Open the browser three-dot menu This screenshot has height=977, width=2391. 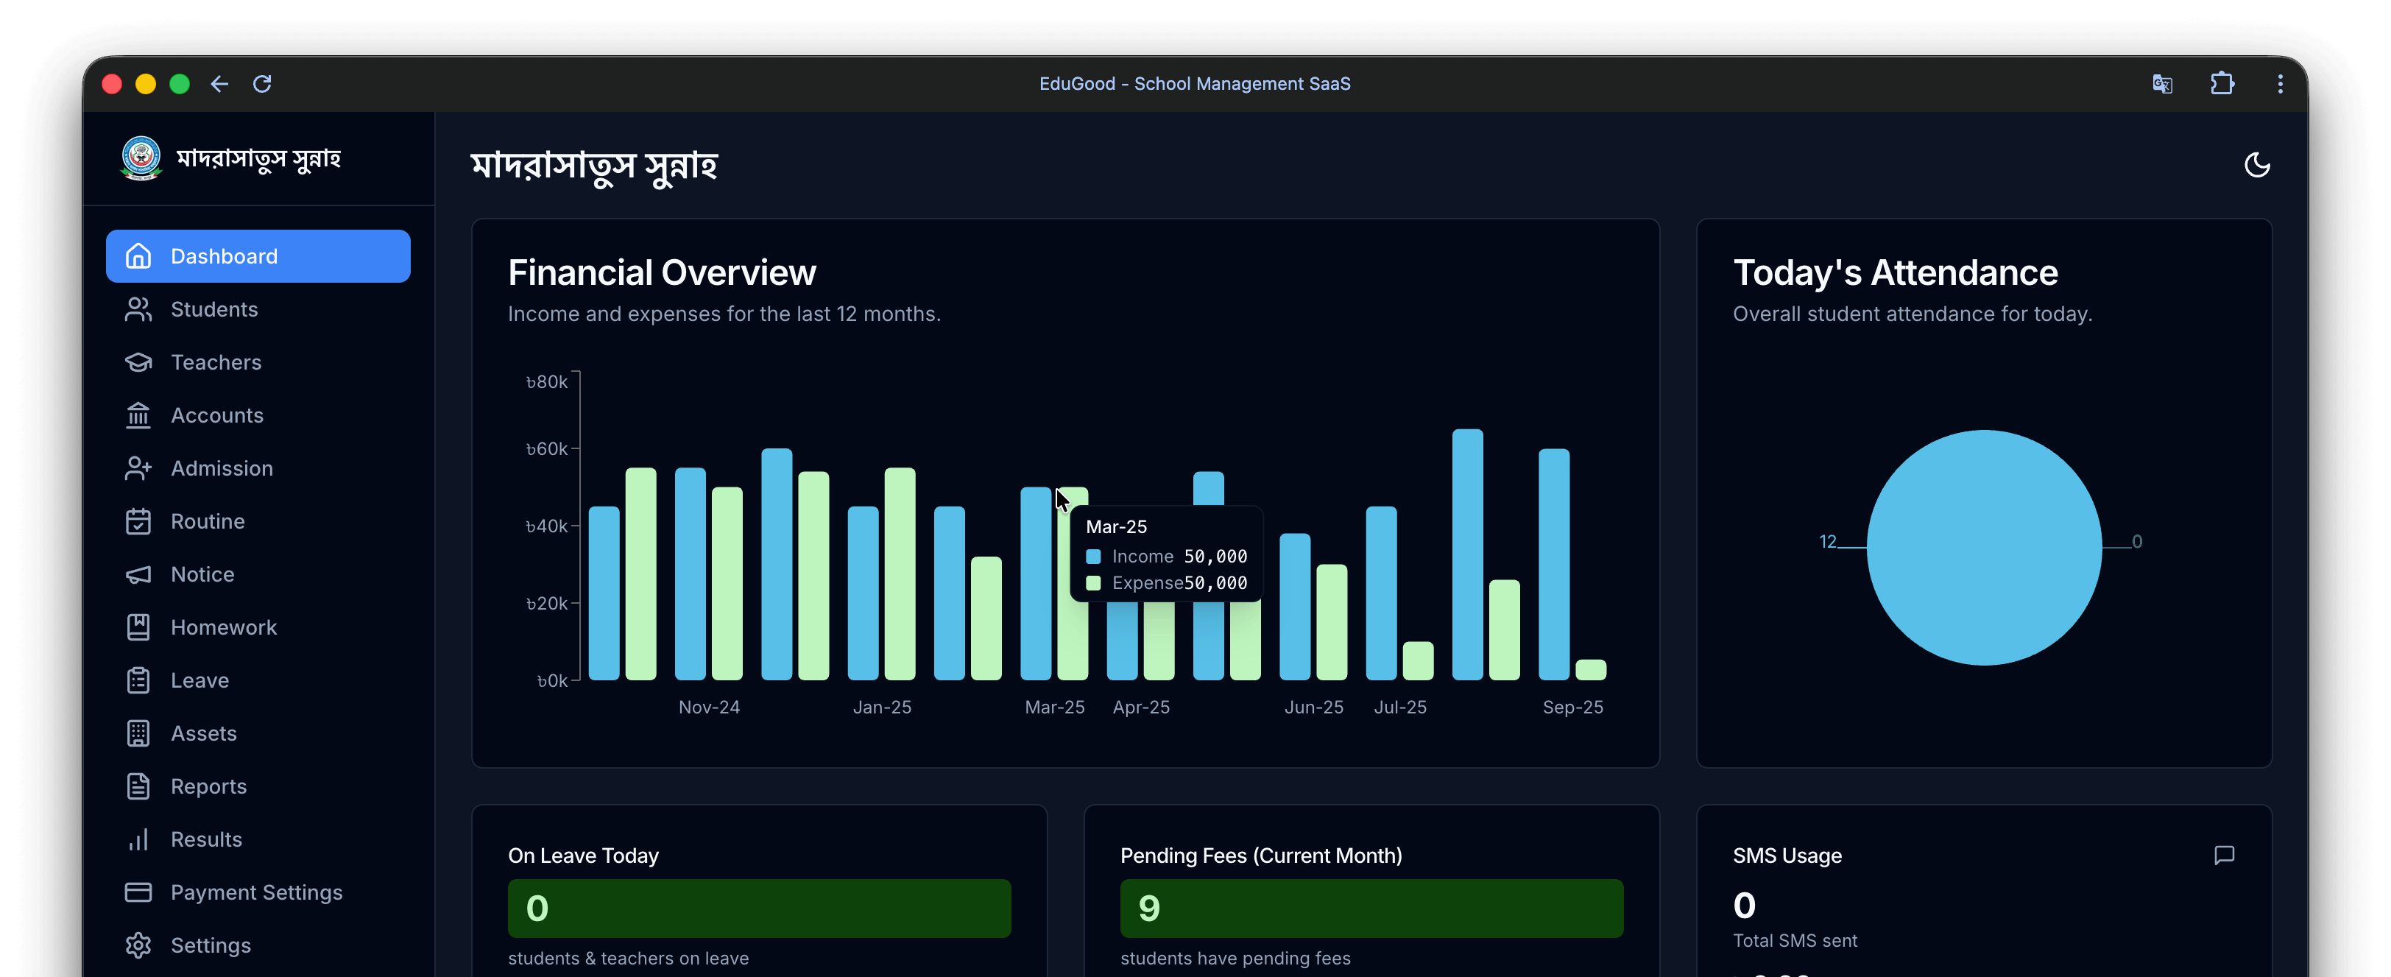(2280, 84)
